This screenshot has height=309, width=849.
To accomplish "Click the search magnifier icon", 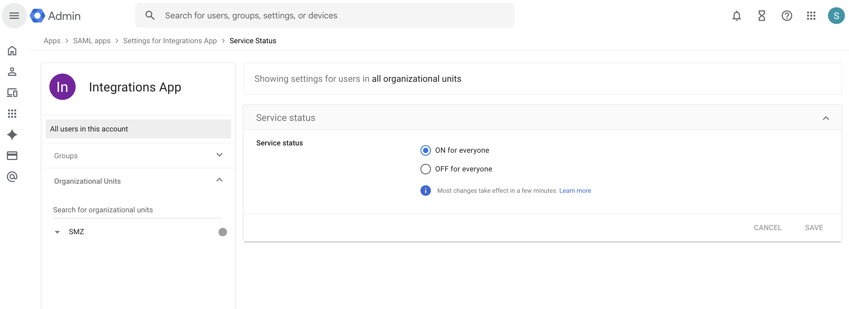I will point(150,15).
